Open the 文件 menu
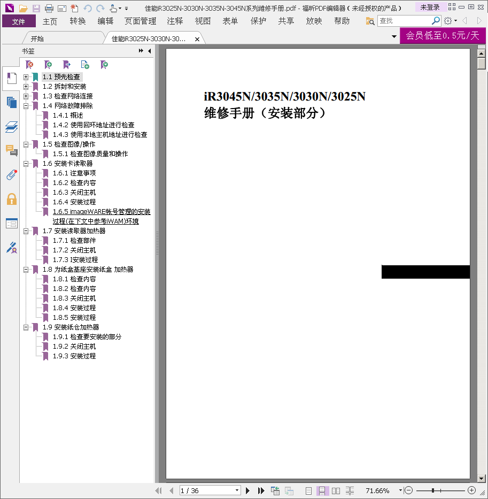This screenshot has width=488, height=499. pyautogui.click(x=19, y=21)
